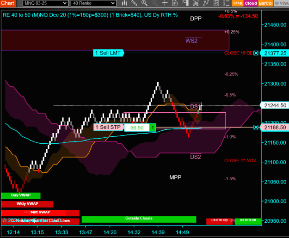Click the 56.50 position price box

tap(137, 128)
